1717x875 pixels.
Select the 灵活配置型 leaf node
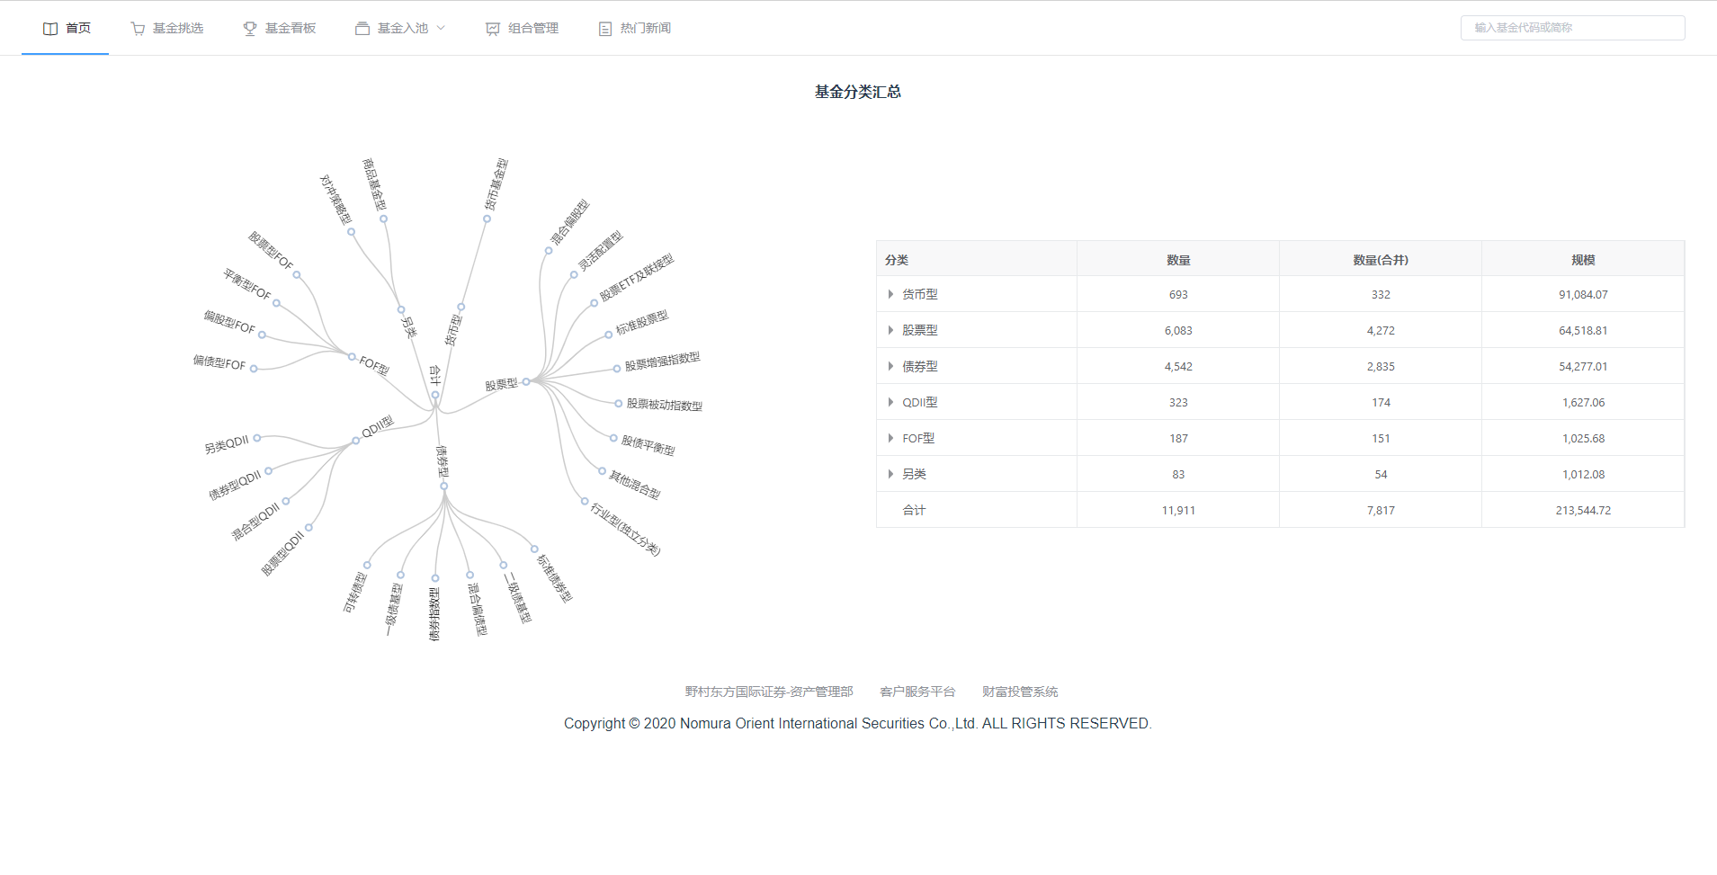pos(574,275)
